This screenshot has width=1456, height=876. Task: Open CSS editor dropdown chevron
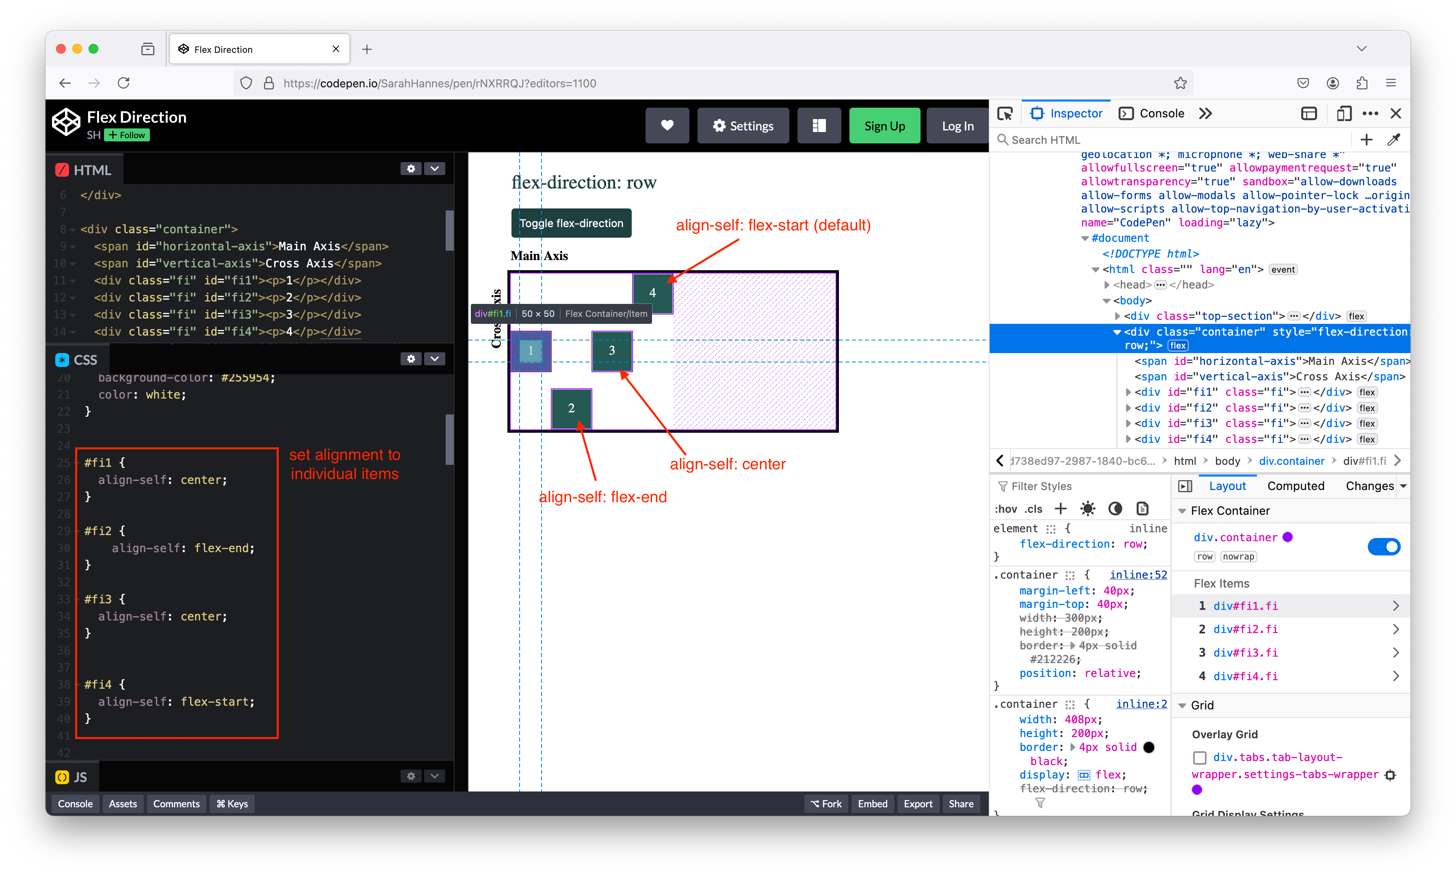(434, 359)
